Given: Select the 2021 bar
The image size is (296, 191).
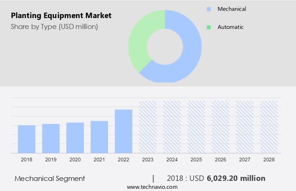Looking at the screenshot, I should (x=99, y=137).
